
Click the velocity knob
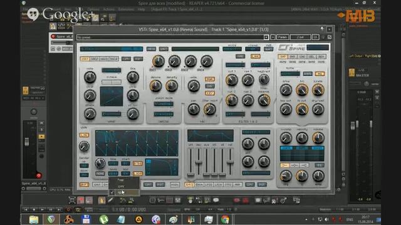pyautogui.click(x=302, y=138)
